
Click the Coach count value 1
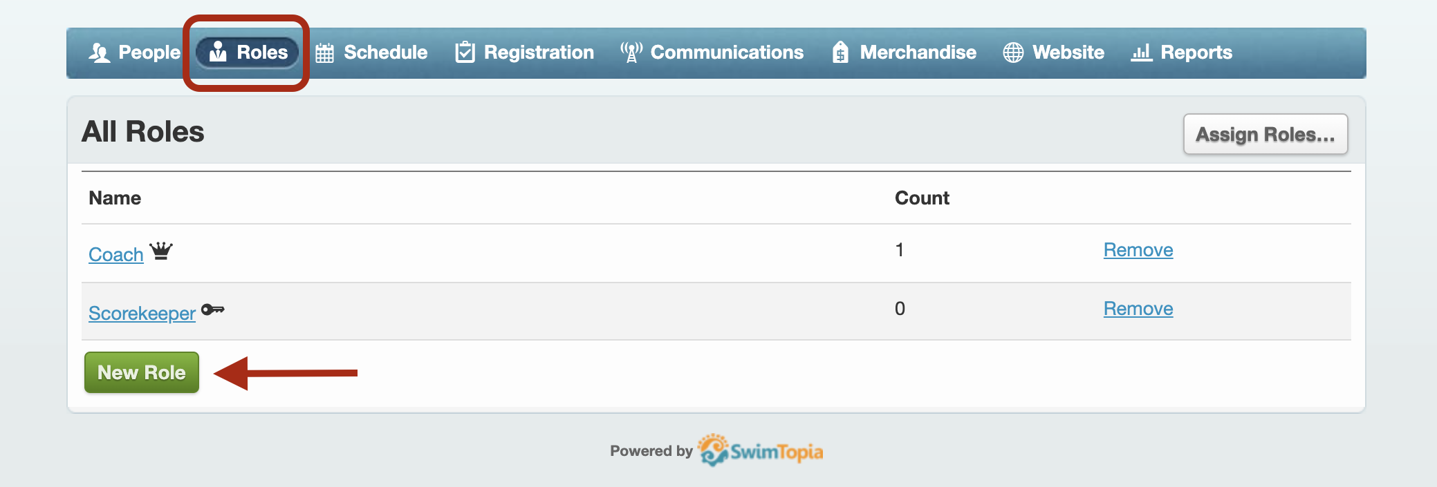[x=900, y=250]
